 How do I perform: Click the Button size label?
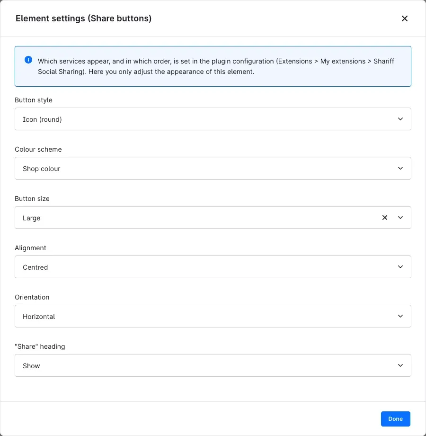(x=32, y=199)
